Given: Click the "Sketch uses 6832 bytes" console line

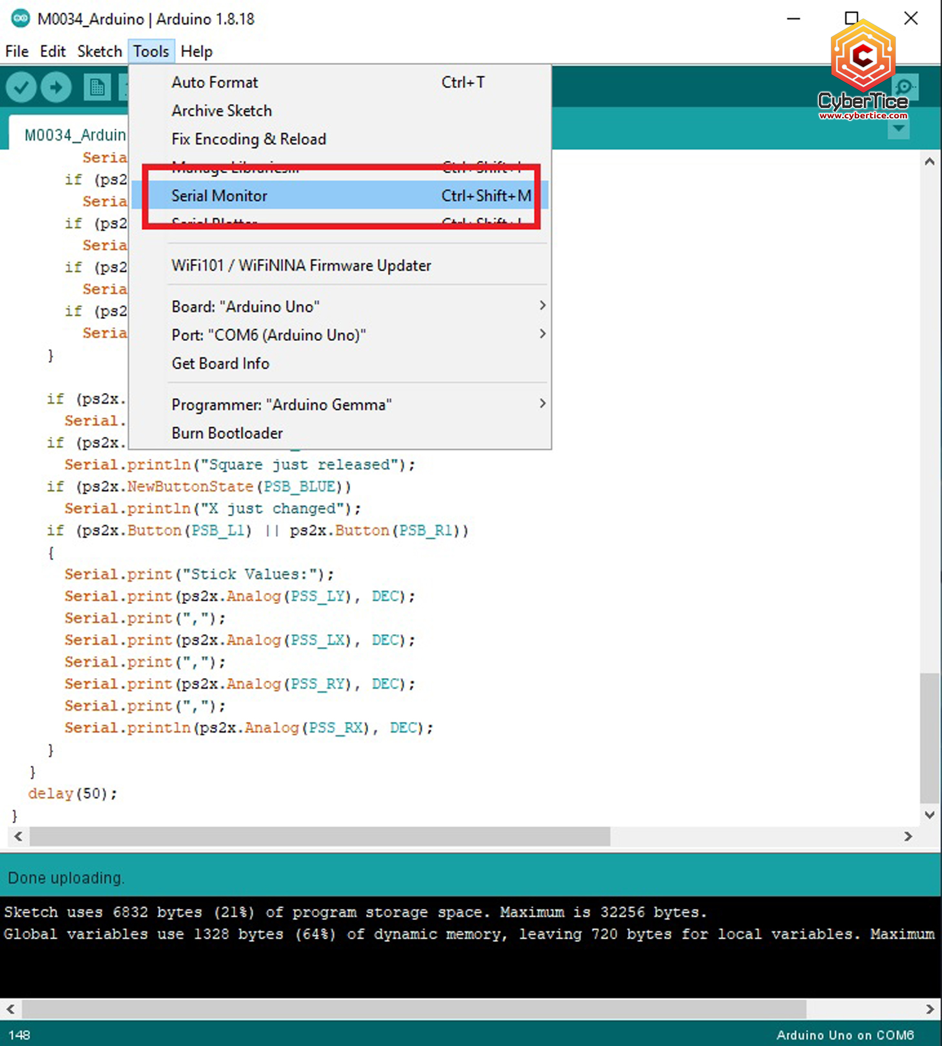Looking at the screenshot, I should pyautogui.click(x=355, y=912).
